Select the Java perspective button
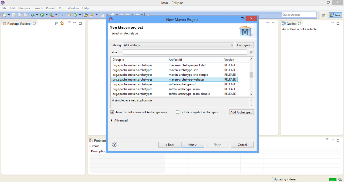The image size is (344, 182). [335, 15]
